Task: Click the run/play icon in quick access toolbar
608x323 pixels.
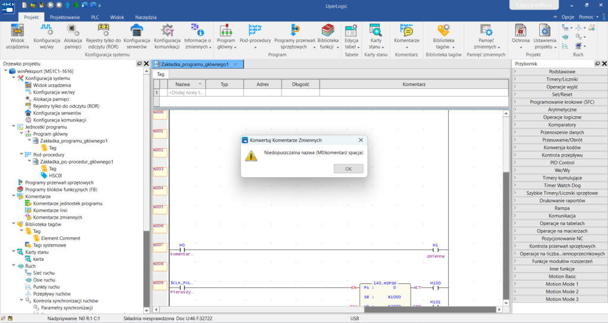Action: pyautogui.click(x=50, y=5)
